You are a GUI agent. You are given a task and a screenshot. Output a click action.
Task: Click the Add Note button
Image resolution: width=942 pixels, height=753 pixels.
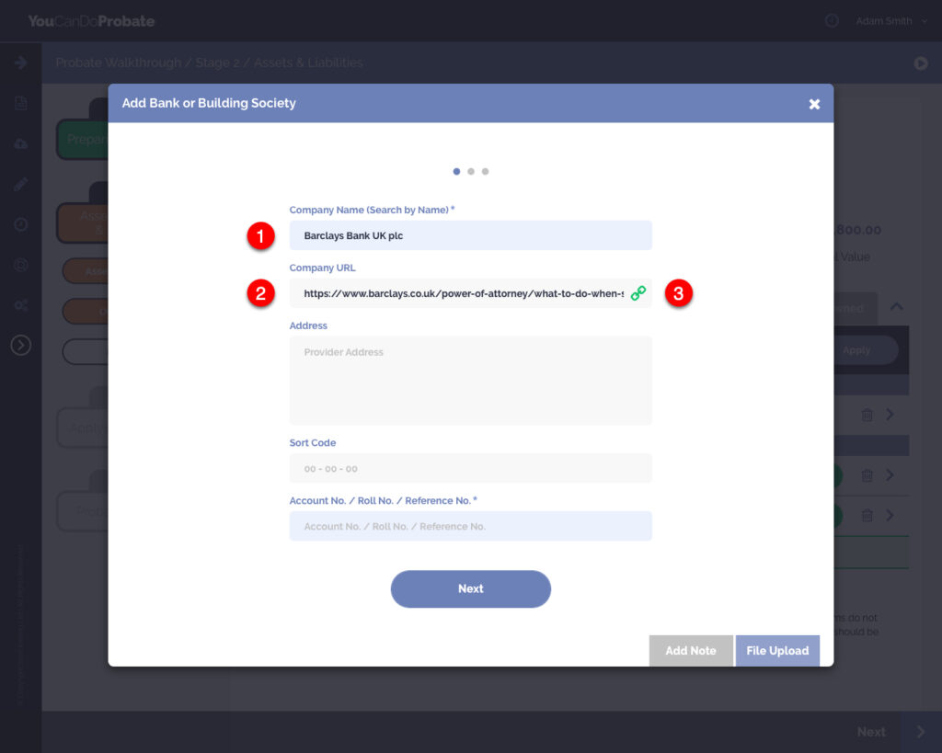[x=690, y=650]
